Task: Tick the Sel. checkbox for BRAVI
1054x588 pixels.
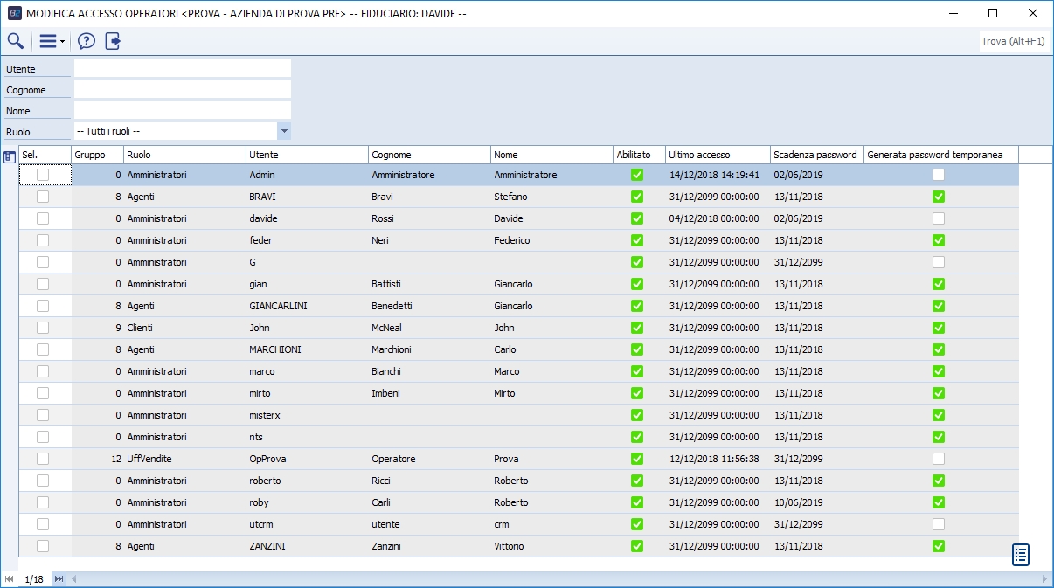Action: pyautogui.click(x=43, y=197)
